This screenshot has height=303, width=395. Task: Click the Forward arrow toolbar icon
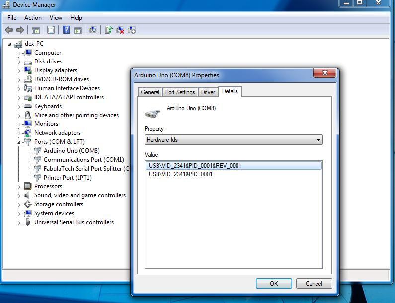pyautogui.click(x=20, y=30)
